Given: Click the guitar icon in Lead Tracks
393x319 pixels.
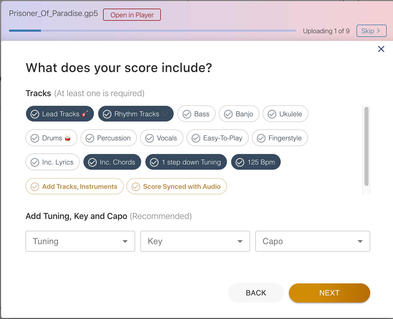Looking at the screenshot, I should tap(84, 114).
